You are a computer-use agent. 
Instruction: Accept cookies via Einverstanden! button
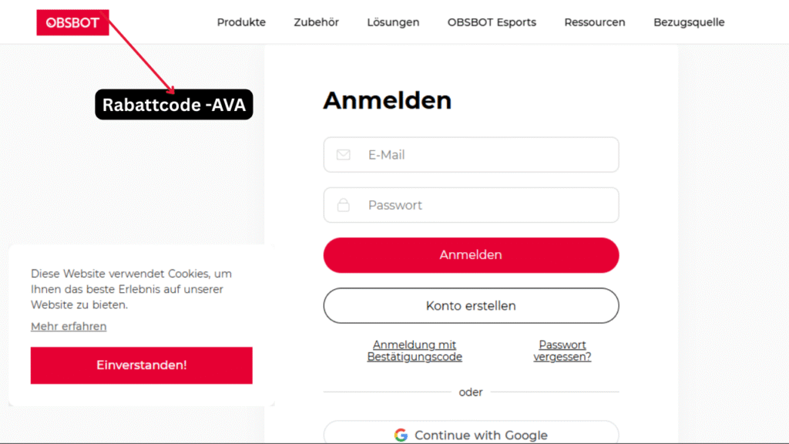point(141,365)
